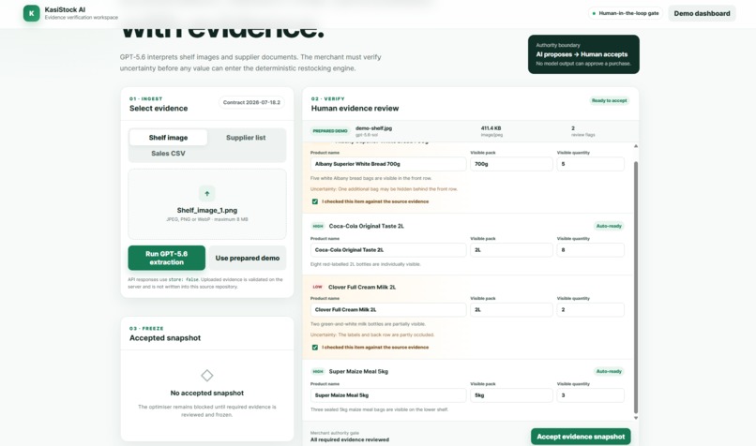Click the HIGH badge beside Super Maize Meal
756x446 pixels.
tap(318, 371)
